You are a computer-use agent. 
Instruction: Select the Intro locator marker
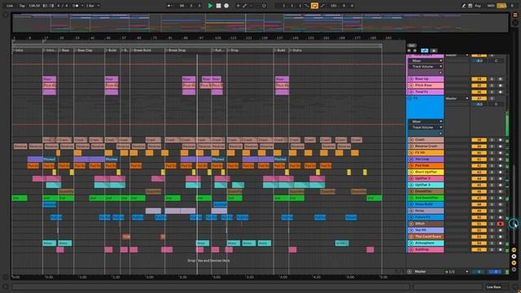(19, 50)
